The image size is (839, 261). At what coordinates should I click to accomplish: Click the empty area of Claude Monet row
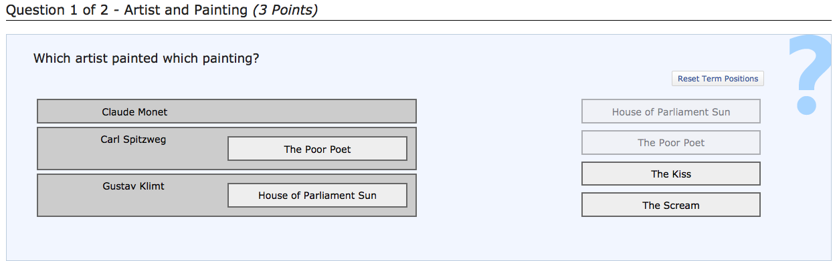[294, 111]
